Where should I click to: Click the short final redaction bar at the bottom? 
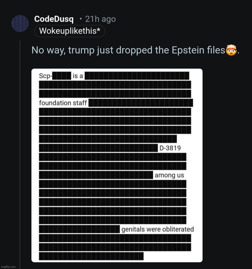(x=91, y=256)
